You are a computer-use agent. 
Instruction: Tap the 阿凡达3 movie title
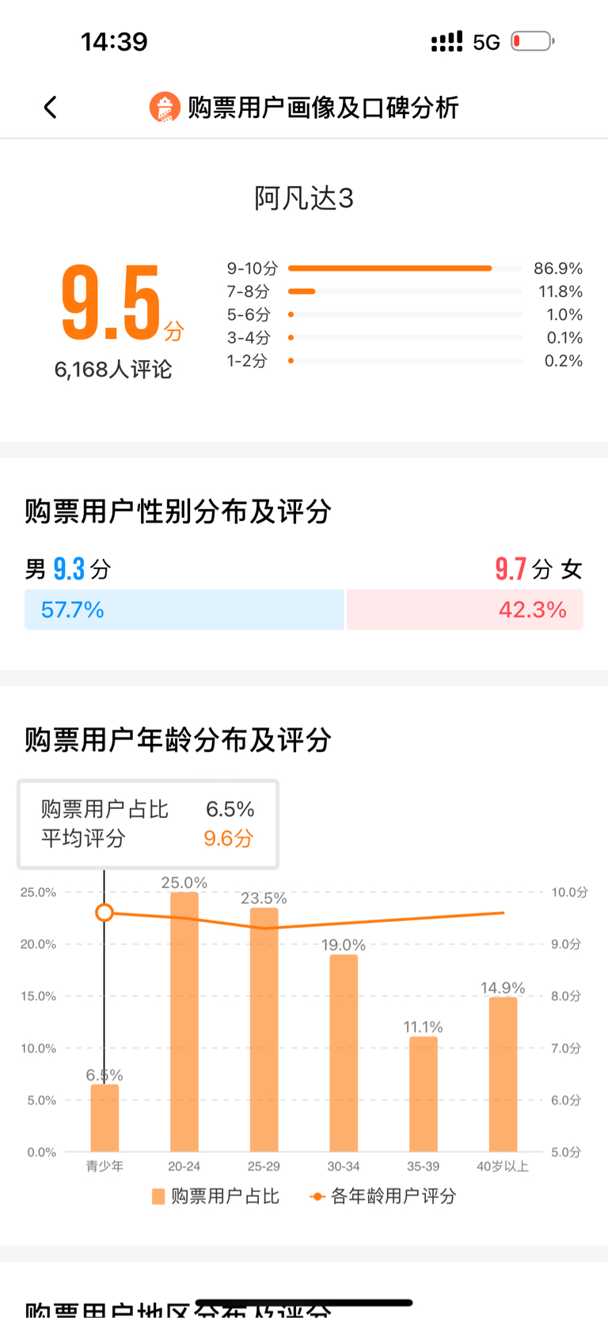tap(304, 198)
